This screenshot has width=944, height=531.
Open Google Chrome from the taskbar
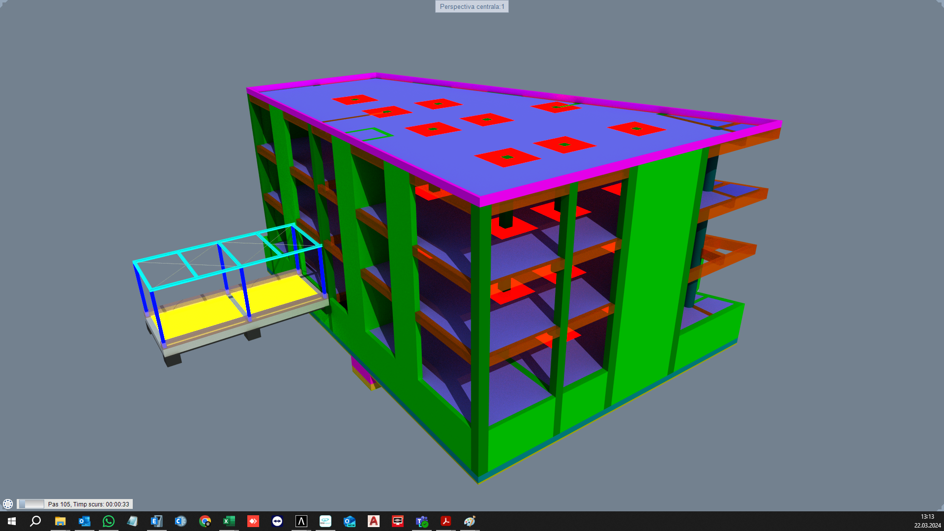pos(205,521)
